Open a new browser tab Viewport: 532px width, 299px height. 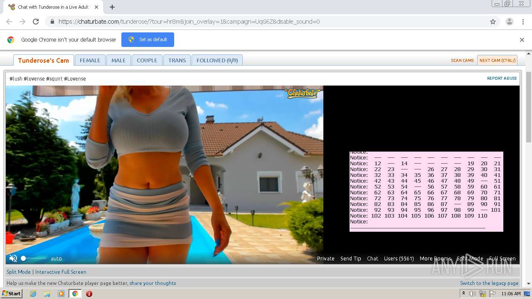[x=112, y=7]
